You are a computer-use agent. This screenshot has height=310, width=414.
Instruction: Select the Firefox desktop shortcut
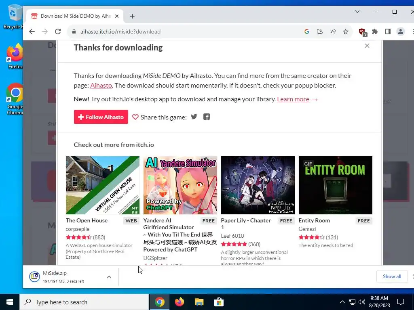click(x=15, y=56)
